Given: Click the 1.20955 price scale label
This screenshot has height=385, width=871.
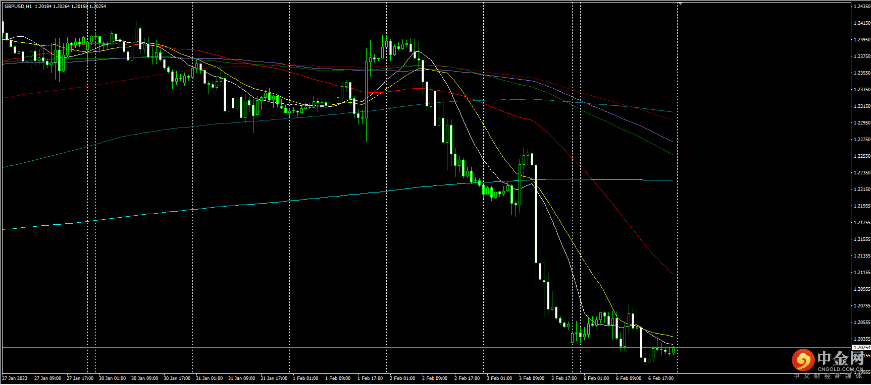Looking at the screenshot, I should click(x=861, y=289).
